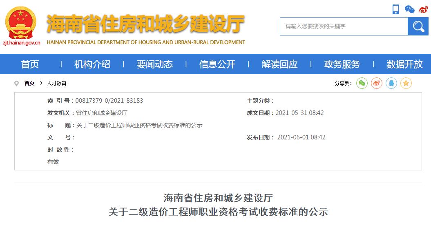This screenshot has height=225, width=431.
Task: Open the 要闻动态 navigation menu
Action: [155, 64]
